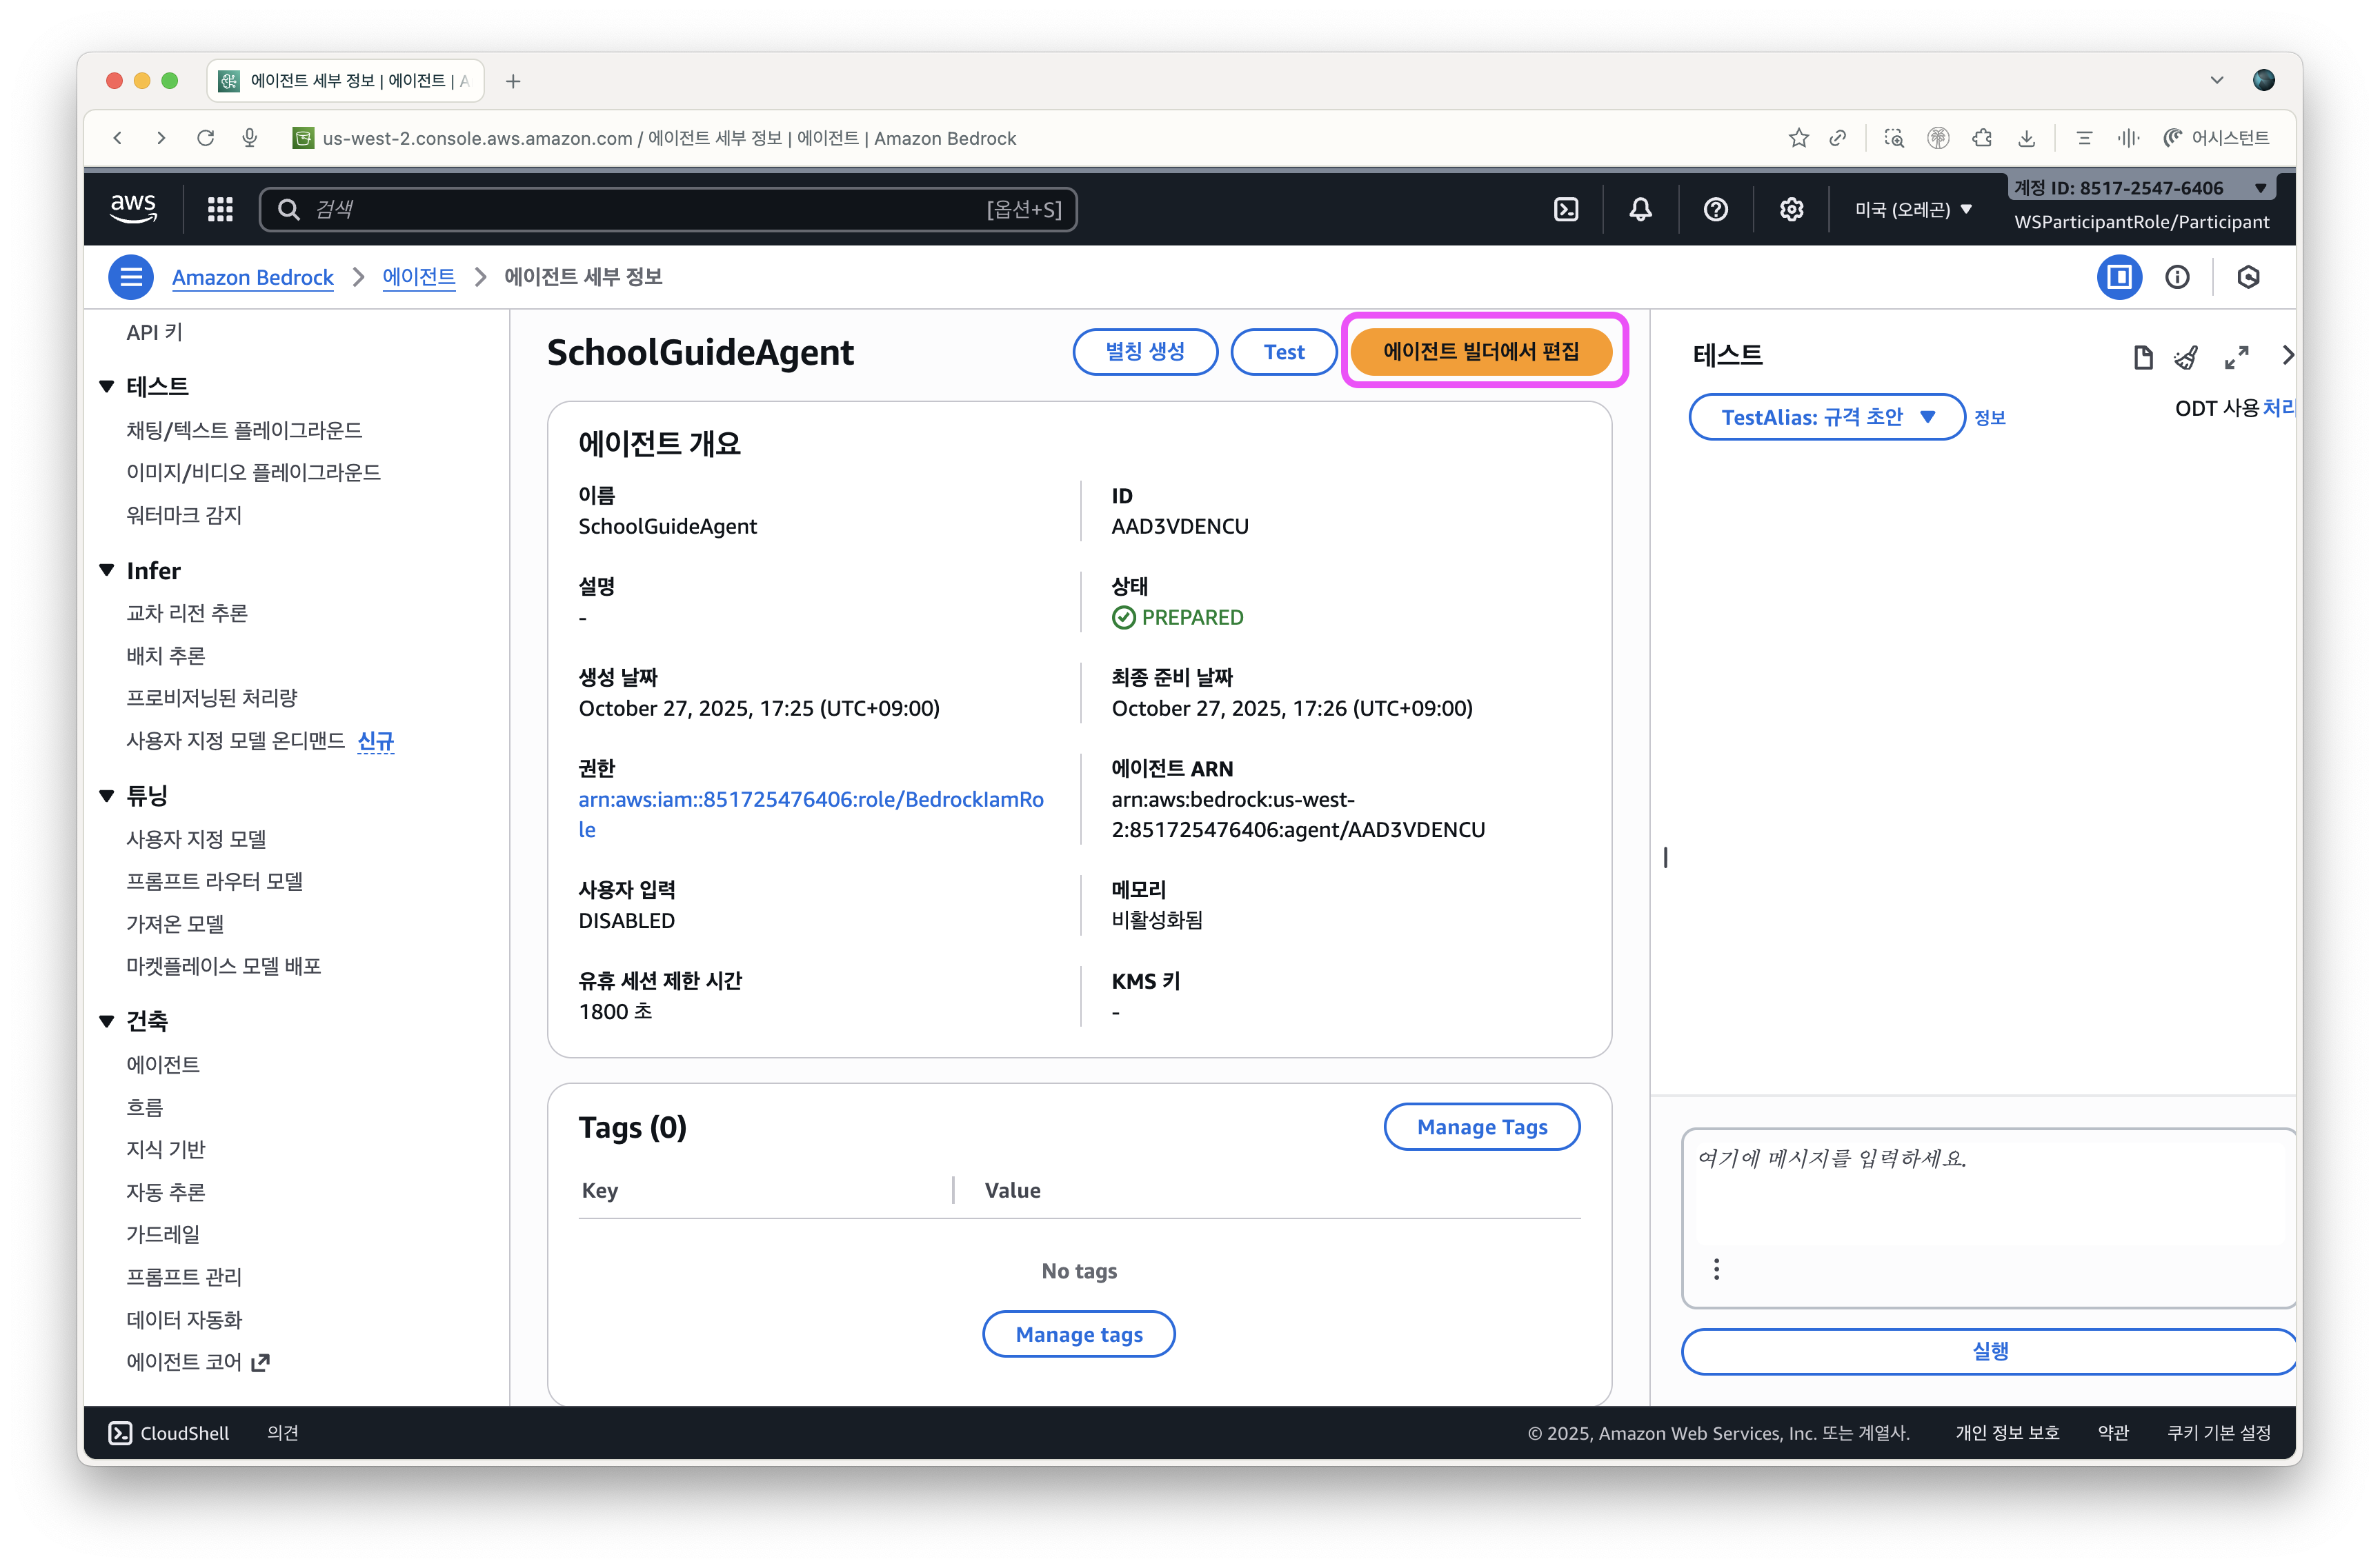Go to 가드레일 in the sidebar
Viewport: 2380px width, 1568px height.
pos(163,1234)
